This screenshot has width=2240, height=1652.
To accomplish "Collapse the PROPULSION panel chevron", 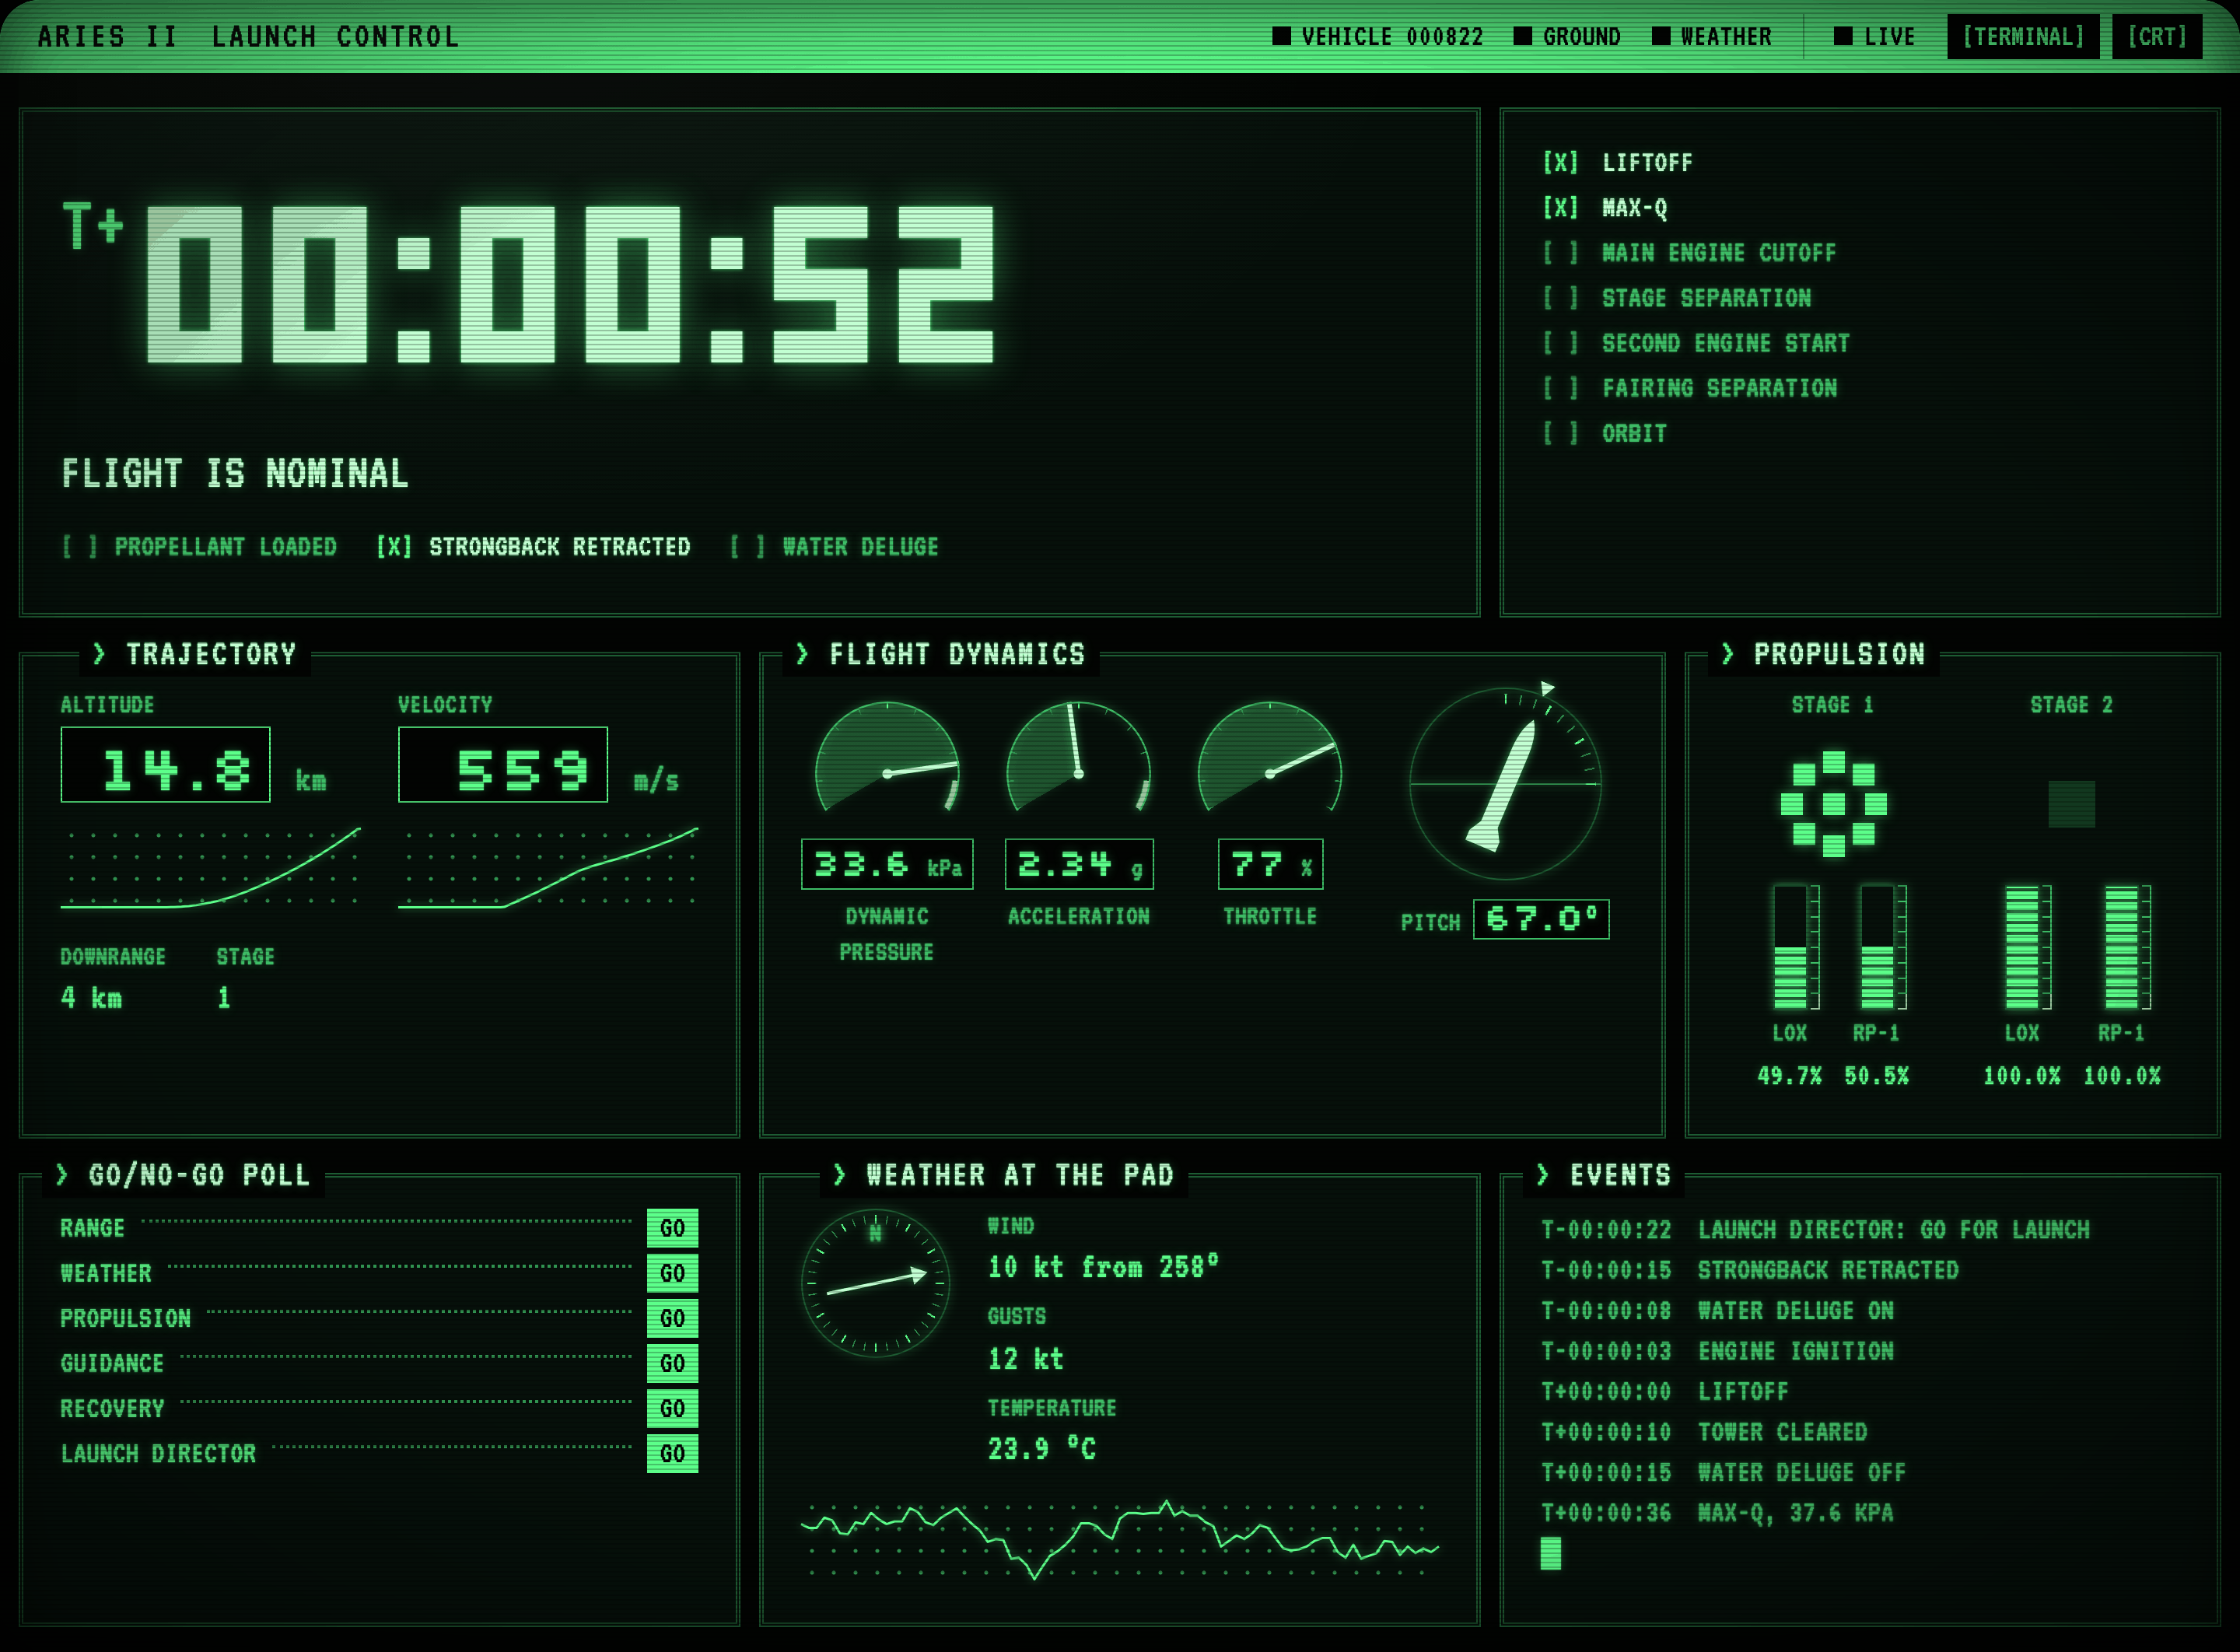I will coord(1727,654).
